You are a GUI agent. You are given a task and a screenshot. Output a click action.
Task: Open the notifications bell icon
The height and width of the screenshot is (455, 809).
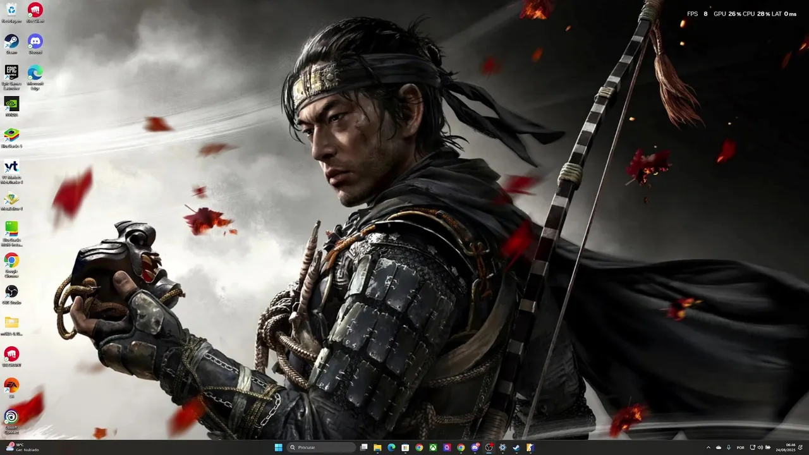pos(800,447)
